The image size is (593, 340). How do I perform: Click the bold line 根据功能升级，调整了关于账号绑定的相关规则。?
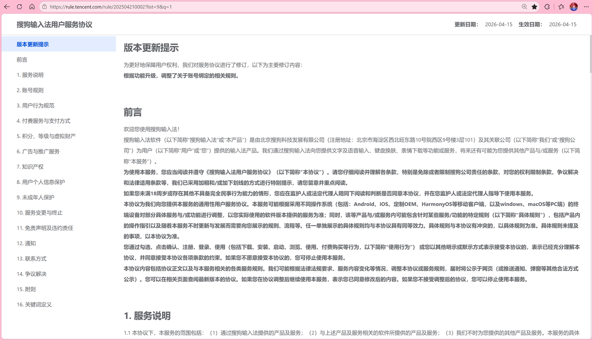click(x=181, y=76)
